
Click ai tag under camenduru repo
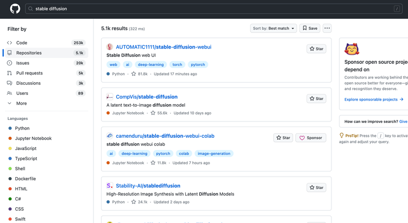tap(111, 154)
